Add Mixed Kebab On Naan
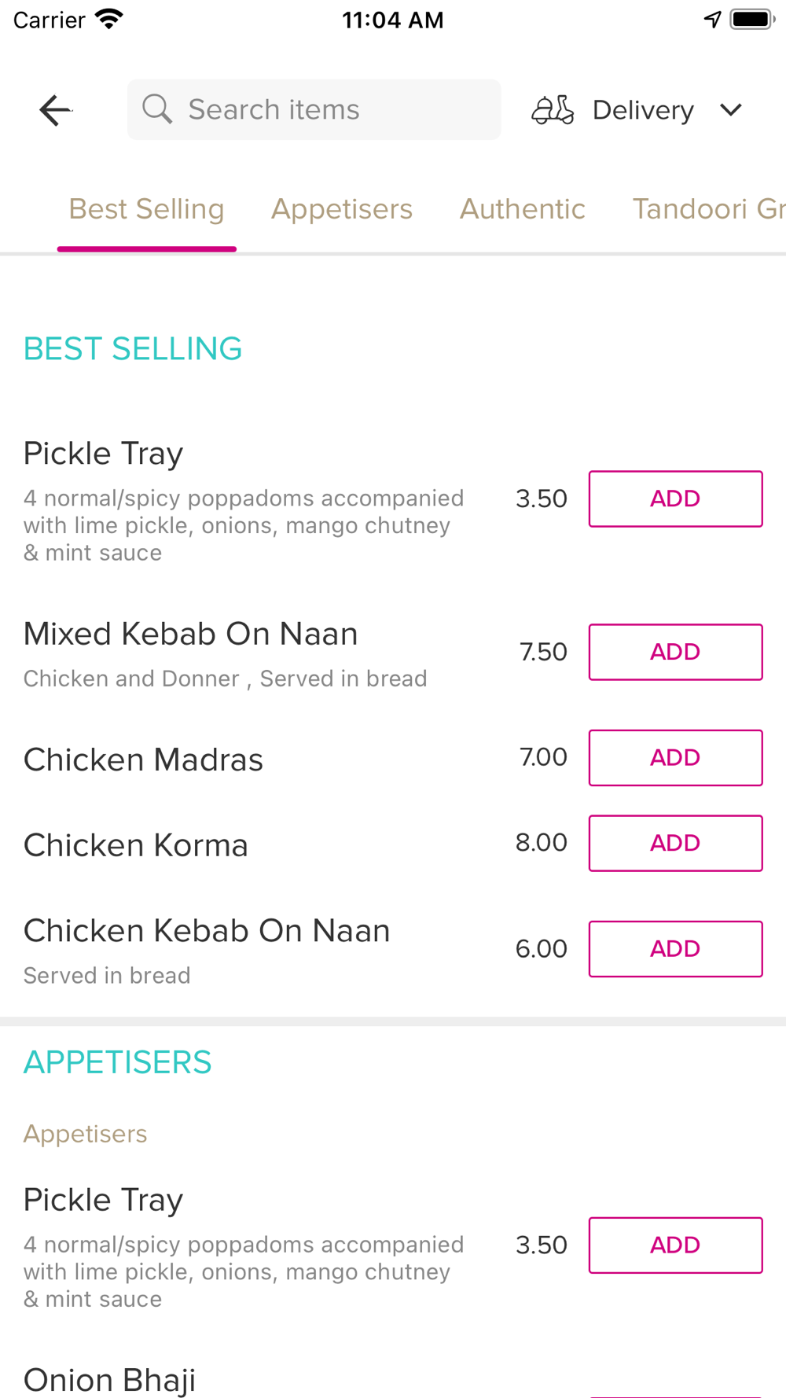 point(675,652)
